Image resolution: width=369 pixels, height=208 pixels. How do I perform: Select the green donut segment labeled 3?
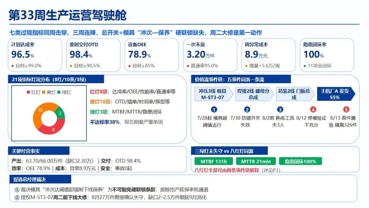pos(60,113)
